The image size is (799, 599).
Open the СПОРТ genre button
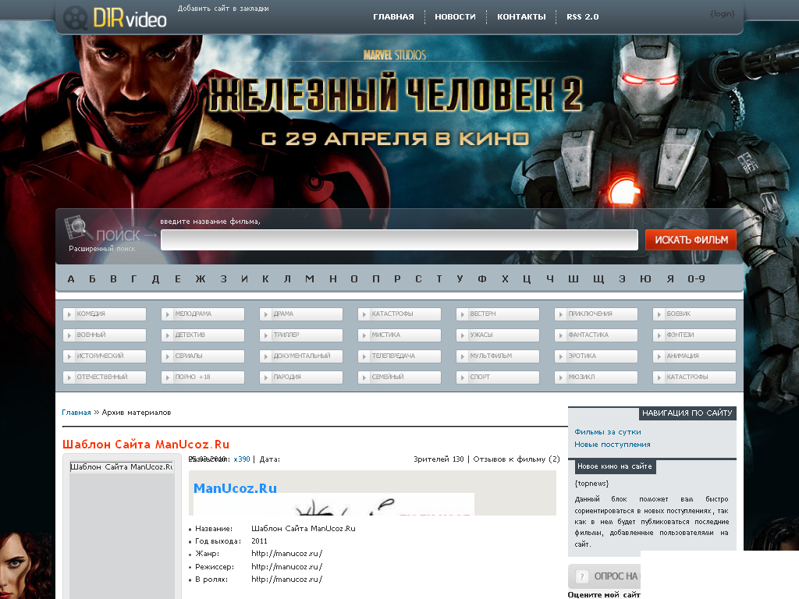coord(498,377)
